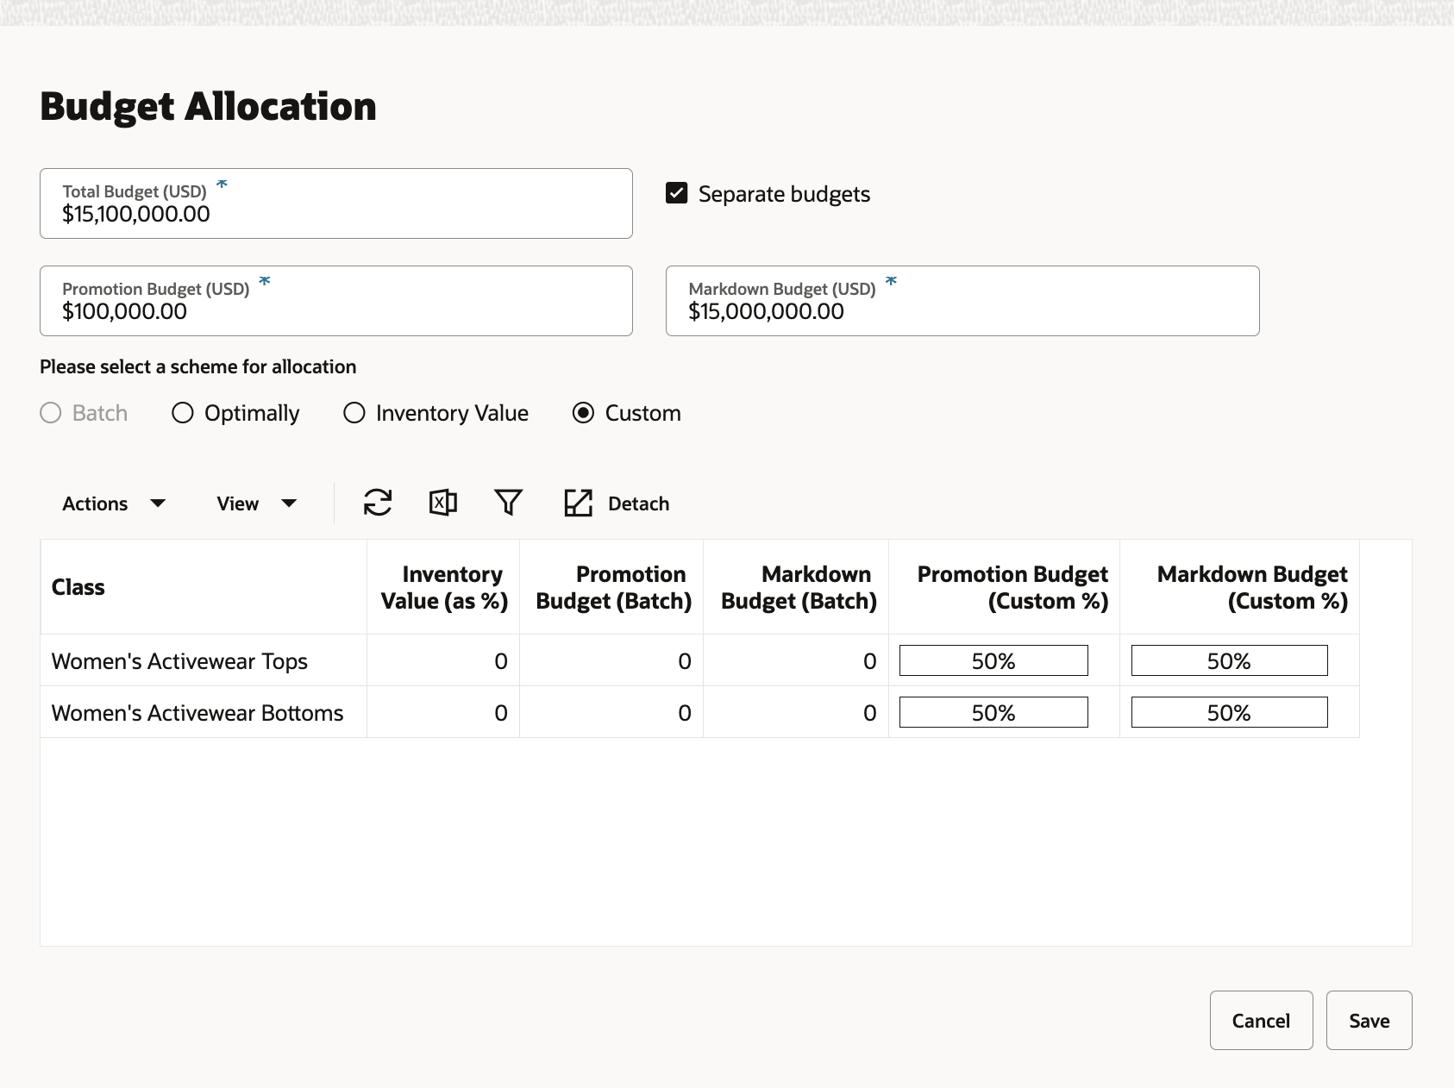Edit Promotion Budget Custom % for Tops

pos(993,661)
